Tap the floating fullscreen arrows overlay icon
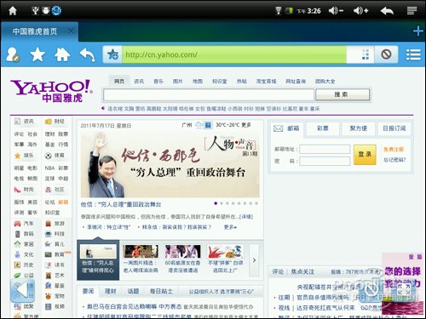This screenshot has width=426, height=319. [x=403, y=289]
